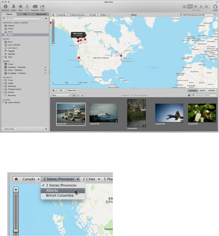The height and width of the screenshot is (236, 219).
Task: Switch the browser to list view
Action: (82, 95)
